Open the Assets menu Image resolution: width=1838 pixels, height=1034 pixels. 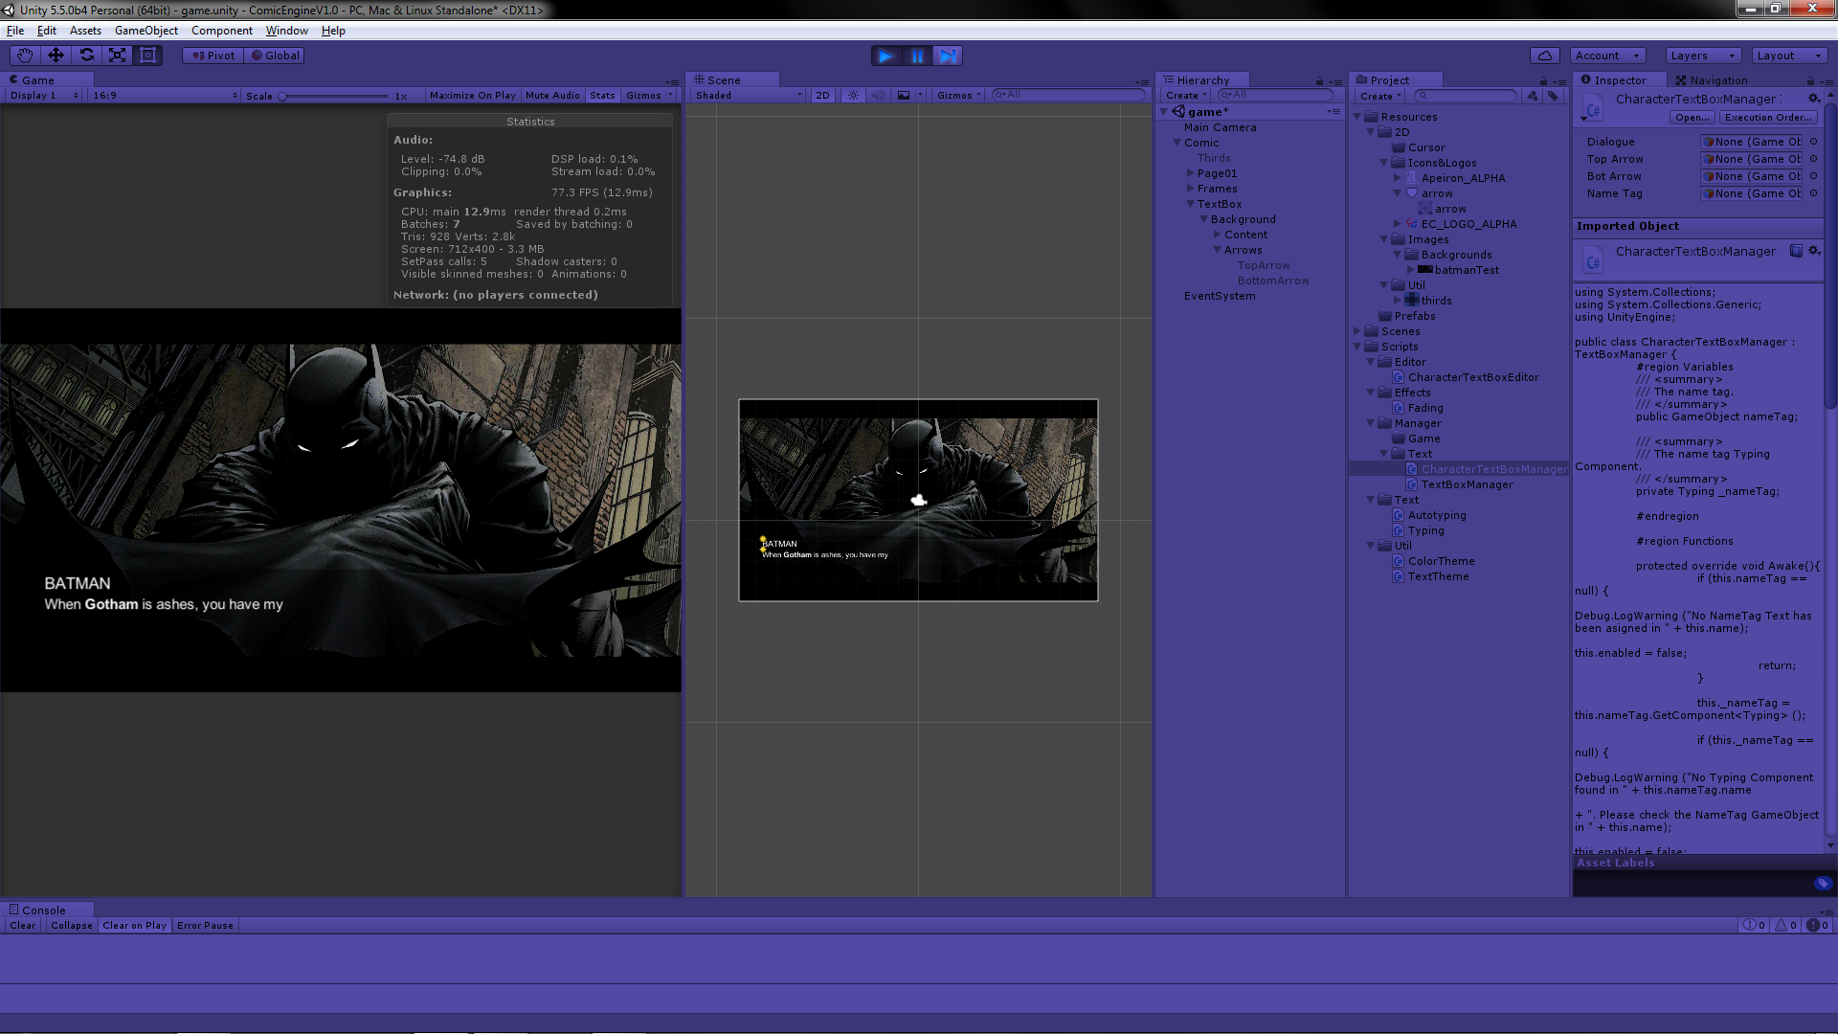tap(85, 31)
